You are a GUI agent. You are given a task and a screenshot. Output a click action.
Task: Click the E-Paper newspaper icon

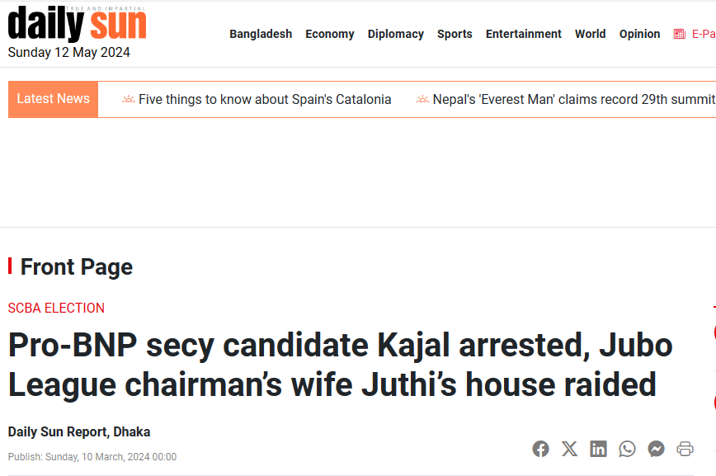pos(680,34)
